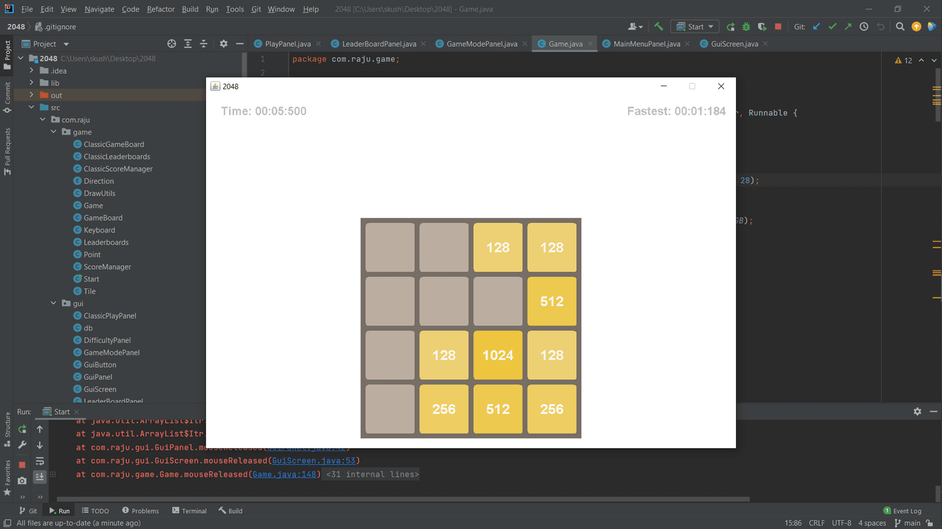Screen dimensions: 942x529
Task: Click the main git branch widget
Action: (907, 523)
